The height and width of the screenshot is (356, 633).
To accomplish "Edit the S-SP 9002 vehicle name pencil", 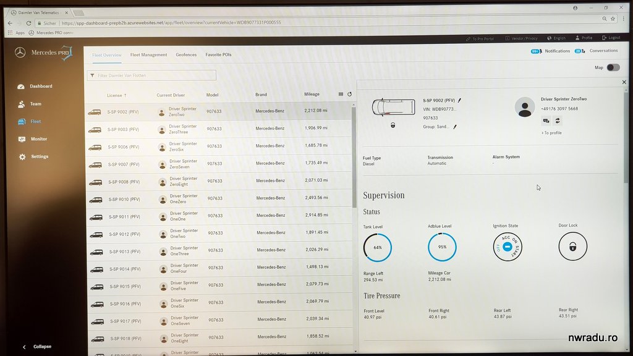I will coord(459,100).
